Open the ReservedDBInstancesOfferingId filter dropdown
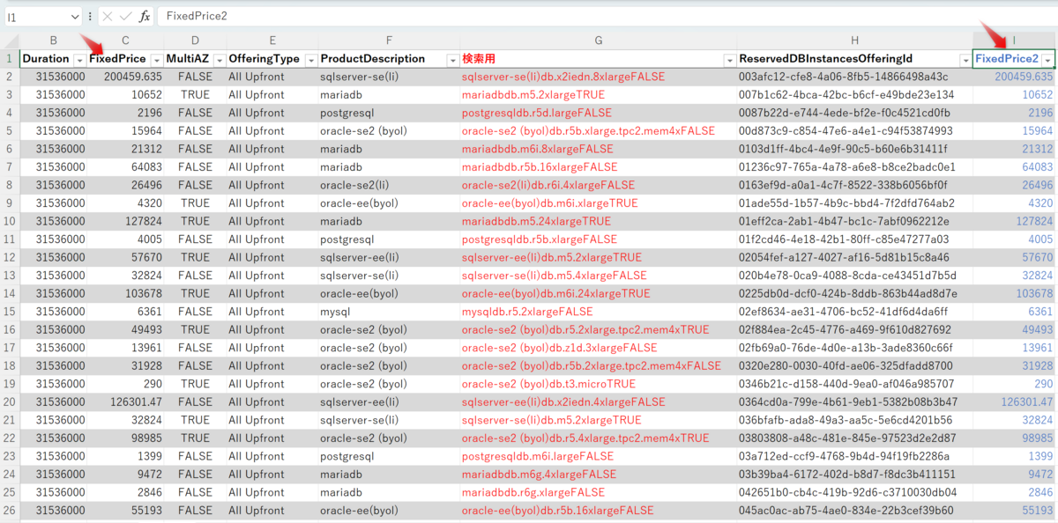This screenshot has width=1058, height=523. point(965,59)
